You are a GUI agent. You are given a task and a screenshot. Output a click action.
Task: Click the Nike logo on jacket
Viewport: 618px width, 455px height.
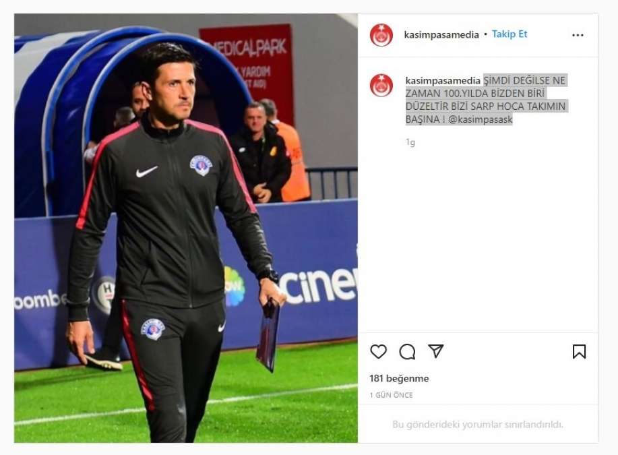click(146, 171)
